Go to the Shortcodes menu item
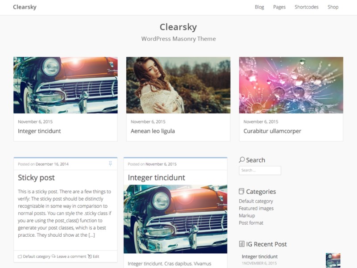 click(307, 7)
